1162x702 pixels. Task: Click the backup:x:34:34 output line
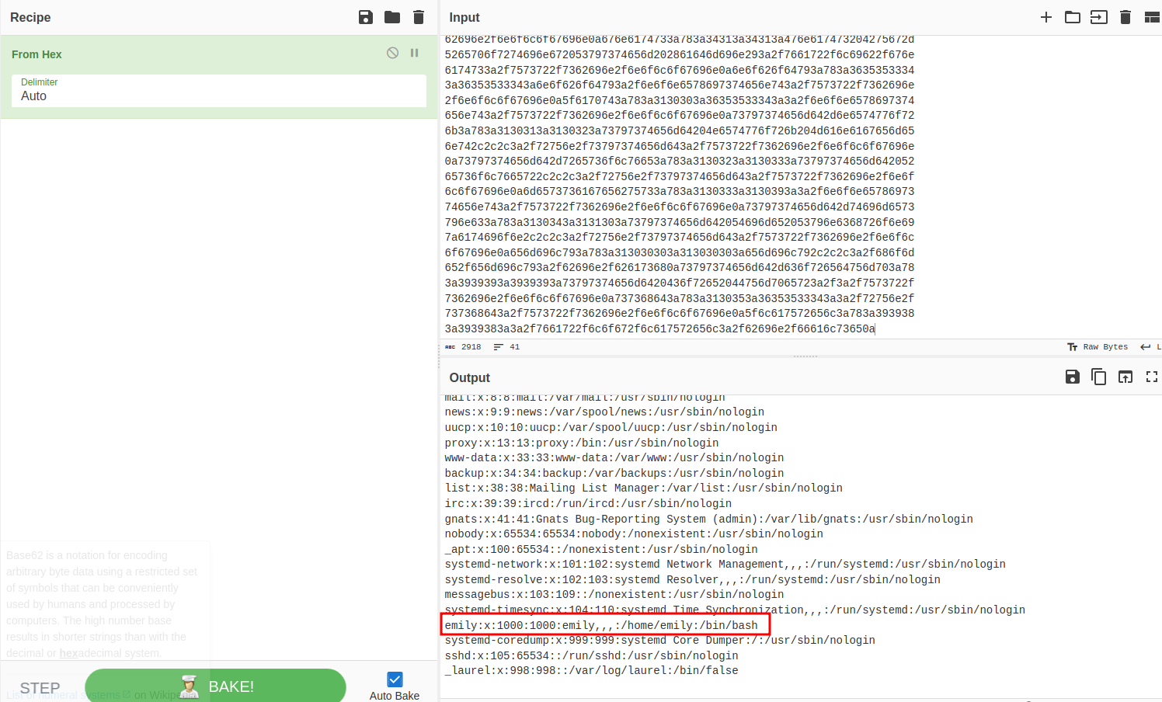pos(614,474)
